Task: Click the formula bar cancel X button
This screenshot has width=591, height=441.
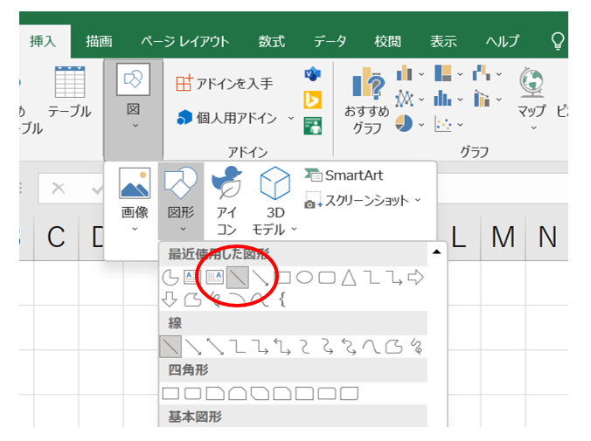Action: (59, 188)
